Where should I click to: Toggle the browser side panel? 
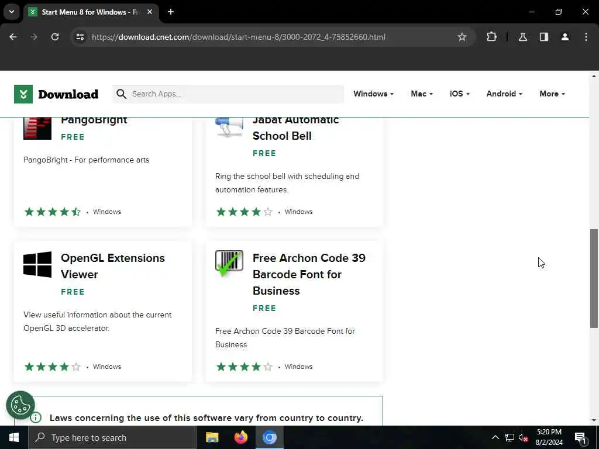(x=543, y=37)
